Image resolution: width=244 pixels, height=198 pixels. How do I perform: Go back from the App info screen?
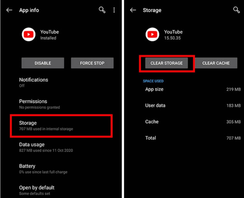(x=9, y=10)
